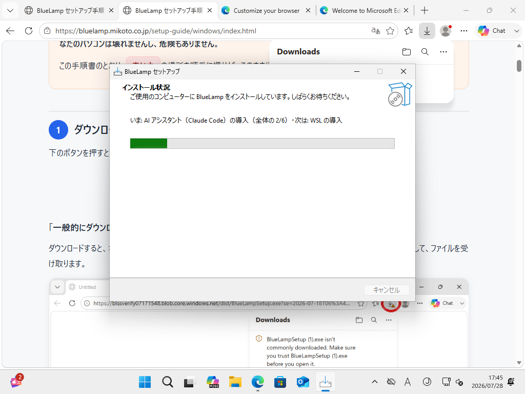View site information lock icon
The height and width of the screenshot is (394, 525).
tap(47, 31)
